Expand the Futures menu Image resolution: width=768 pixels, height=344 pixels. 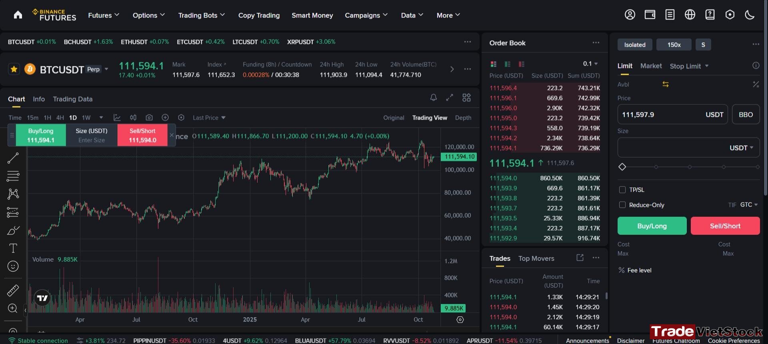(104, 15)
